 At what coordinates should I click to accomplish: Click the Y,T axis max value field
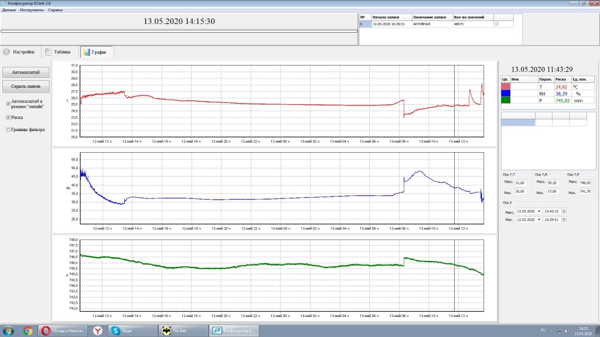(520, 183)
